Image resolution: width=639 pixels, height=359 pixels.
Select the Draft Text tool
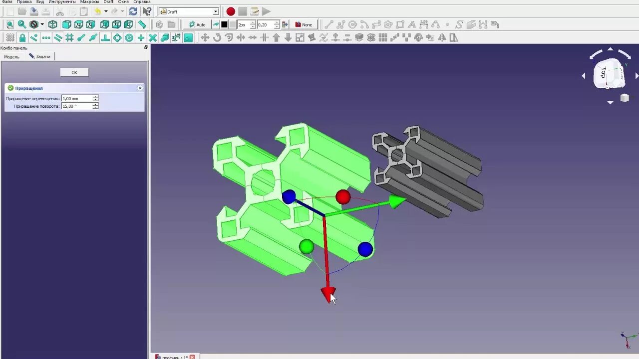click(x=412, y=24)
